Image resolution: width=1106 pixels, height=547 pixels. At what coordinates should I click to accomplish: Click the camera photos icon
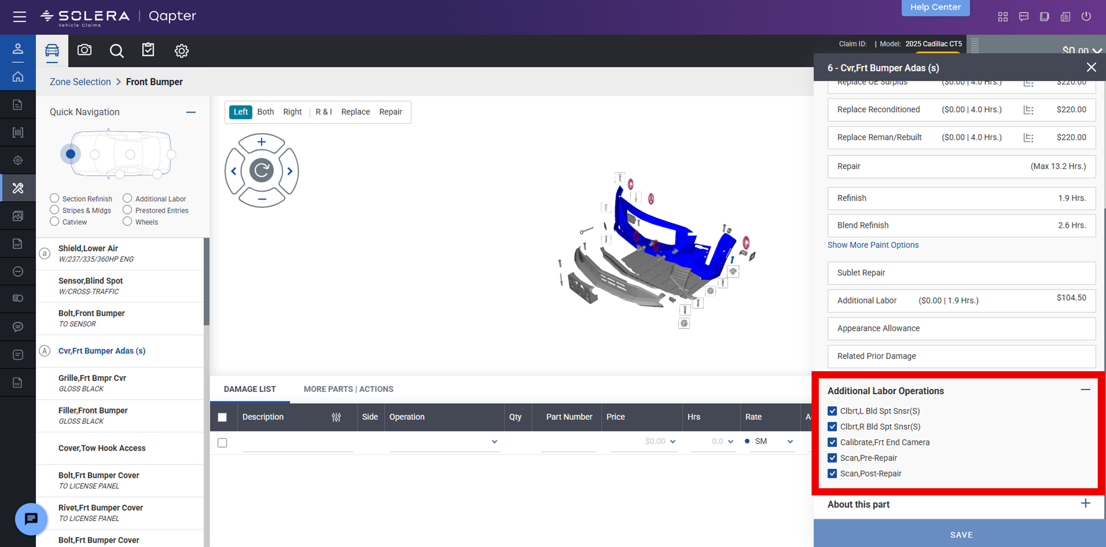[85, 51]
